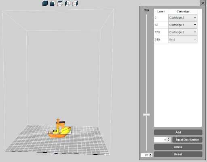Image resolution: width=207 pixels, height=162 pixels.
Task: Open cartridge dropdown for layer 62
Action: (x=183, y=25)
